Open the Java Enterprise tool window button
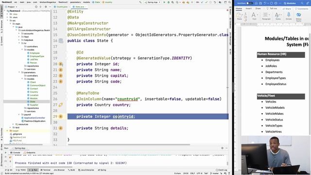This screenshot has width=311, height=175. click(x=86, y=170)
